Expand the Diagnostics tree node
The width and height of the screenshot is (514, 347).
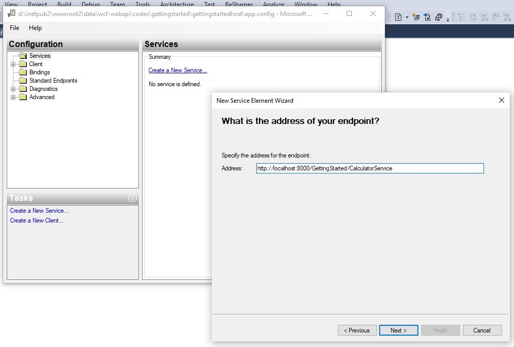[13, 88]
